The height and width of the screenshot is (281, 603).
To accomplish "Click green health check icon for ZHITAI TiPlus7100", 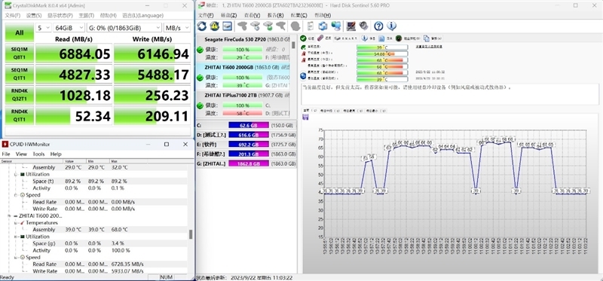I will pyautogui.click(x=200, y=105).
